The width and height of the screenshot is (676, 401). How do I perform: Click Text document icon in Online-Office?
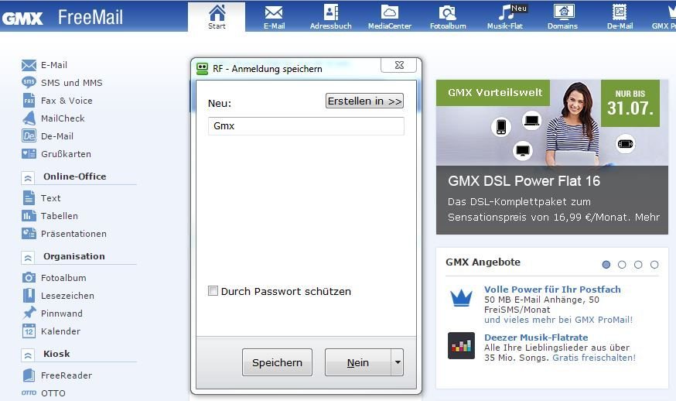29,197
